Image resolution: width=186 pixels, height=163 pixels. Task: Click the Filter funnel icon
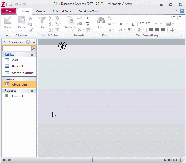[x=42, y=21]
